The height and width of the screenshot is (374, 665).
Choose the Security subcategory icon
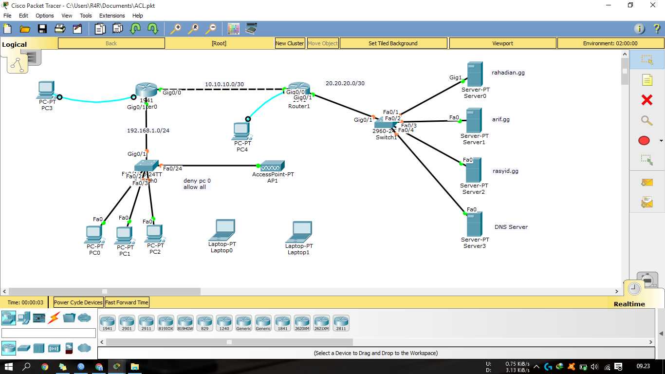point(69,348)
